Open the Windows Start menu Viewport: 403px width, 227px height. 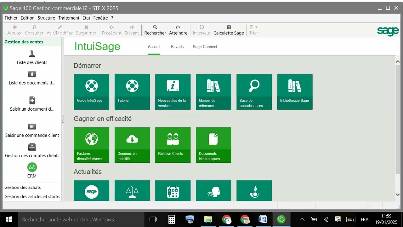click(9, 219)
